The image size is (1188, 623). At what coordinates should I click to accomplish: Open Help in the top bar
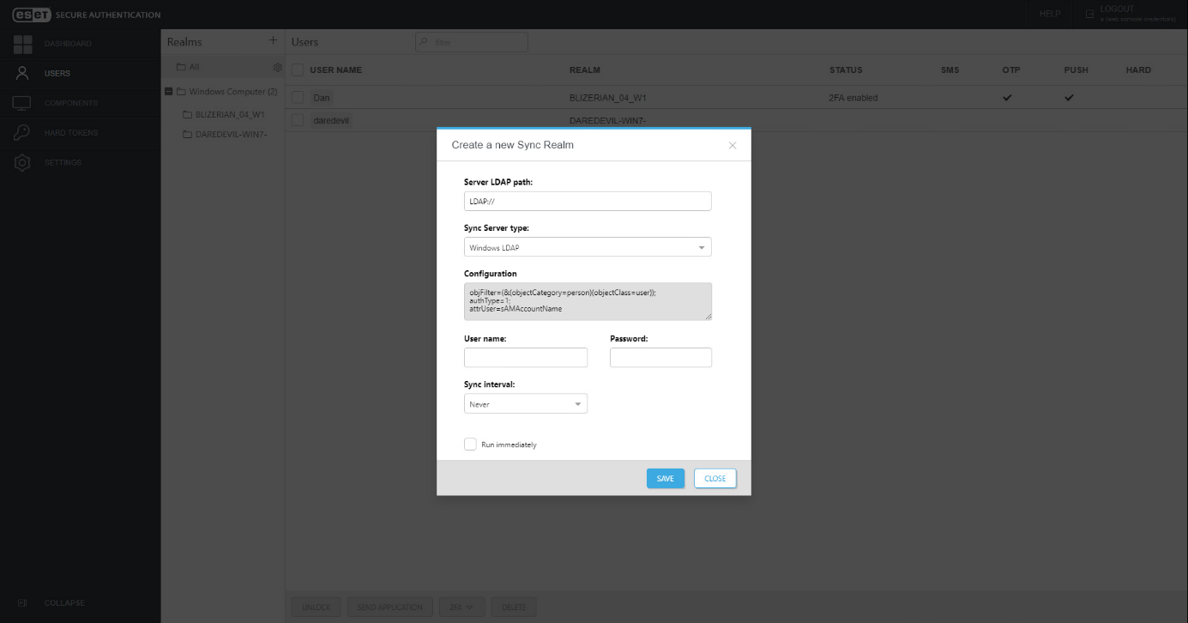pos(1050,14)
